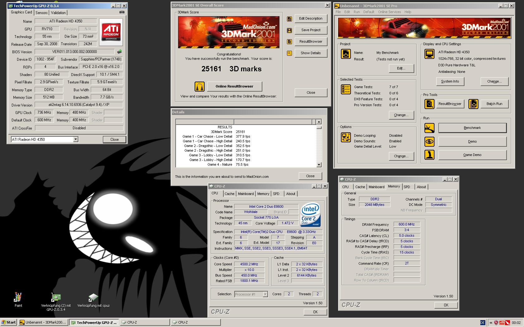The image size is (524, 327).
Task: Click the ATI Radeon logo in GPU-Z
Action: pos(111,32)
